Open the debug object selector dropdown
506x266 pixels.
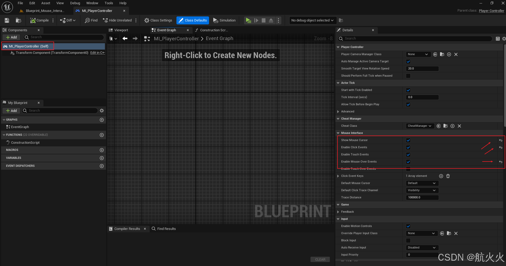pos(312,20)
